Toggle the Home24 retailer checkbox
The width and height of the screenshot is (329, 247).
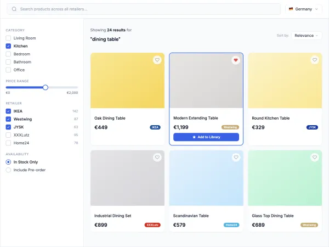coord(8,143)
